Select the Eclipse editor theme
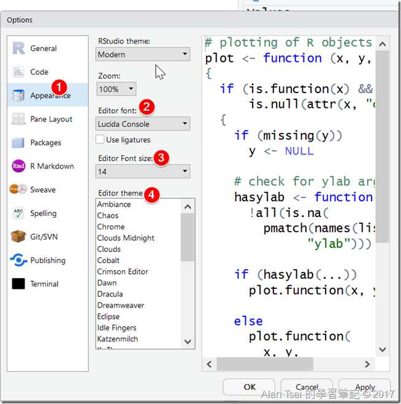 pos(139,316)
